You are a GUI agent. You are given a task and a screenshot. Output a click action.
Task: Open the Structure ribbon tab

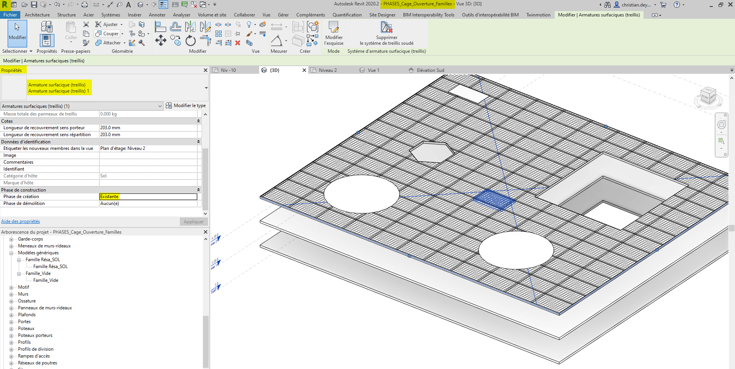(x=67, y=15)
